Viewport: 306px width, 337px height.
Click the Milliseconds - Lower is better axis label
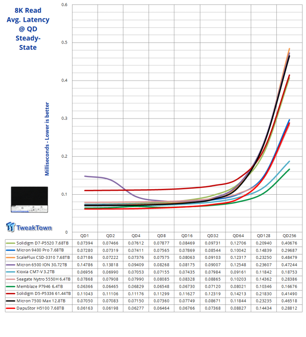click(47, 139)
